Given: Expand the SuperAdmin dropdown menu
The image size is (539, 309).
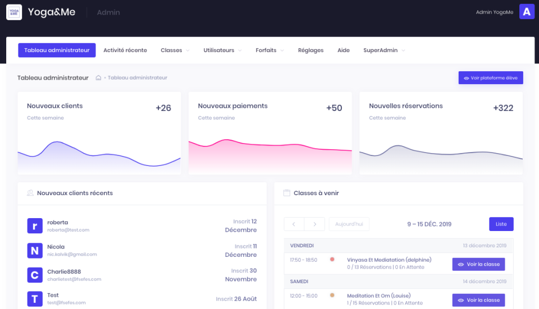Looking at the screenshot, I should 384,50.
